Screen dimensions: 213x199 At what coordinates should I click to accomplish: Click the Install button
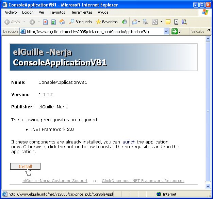(25, 166)
